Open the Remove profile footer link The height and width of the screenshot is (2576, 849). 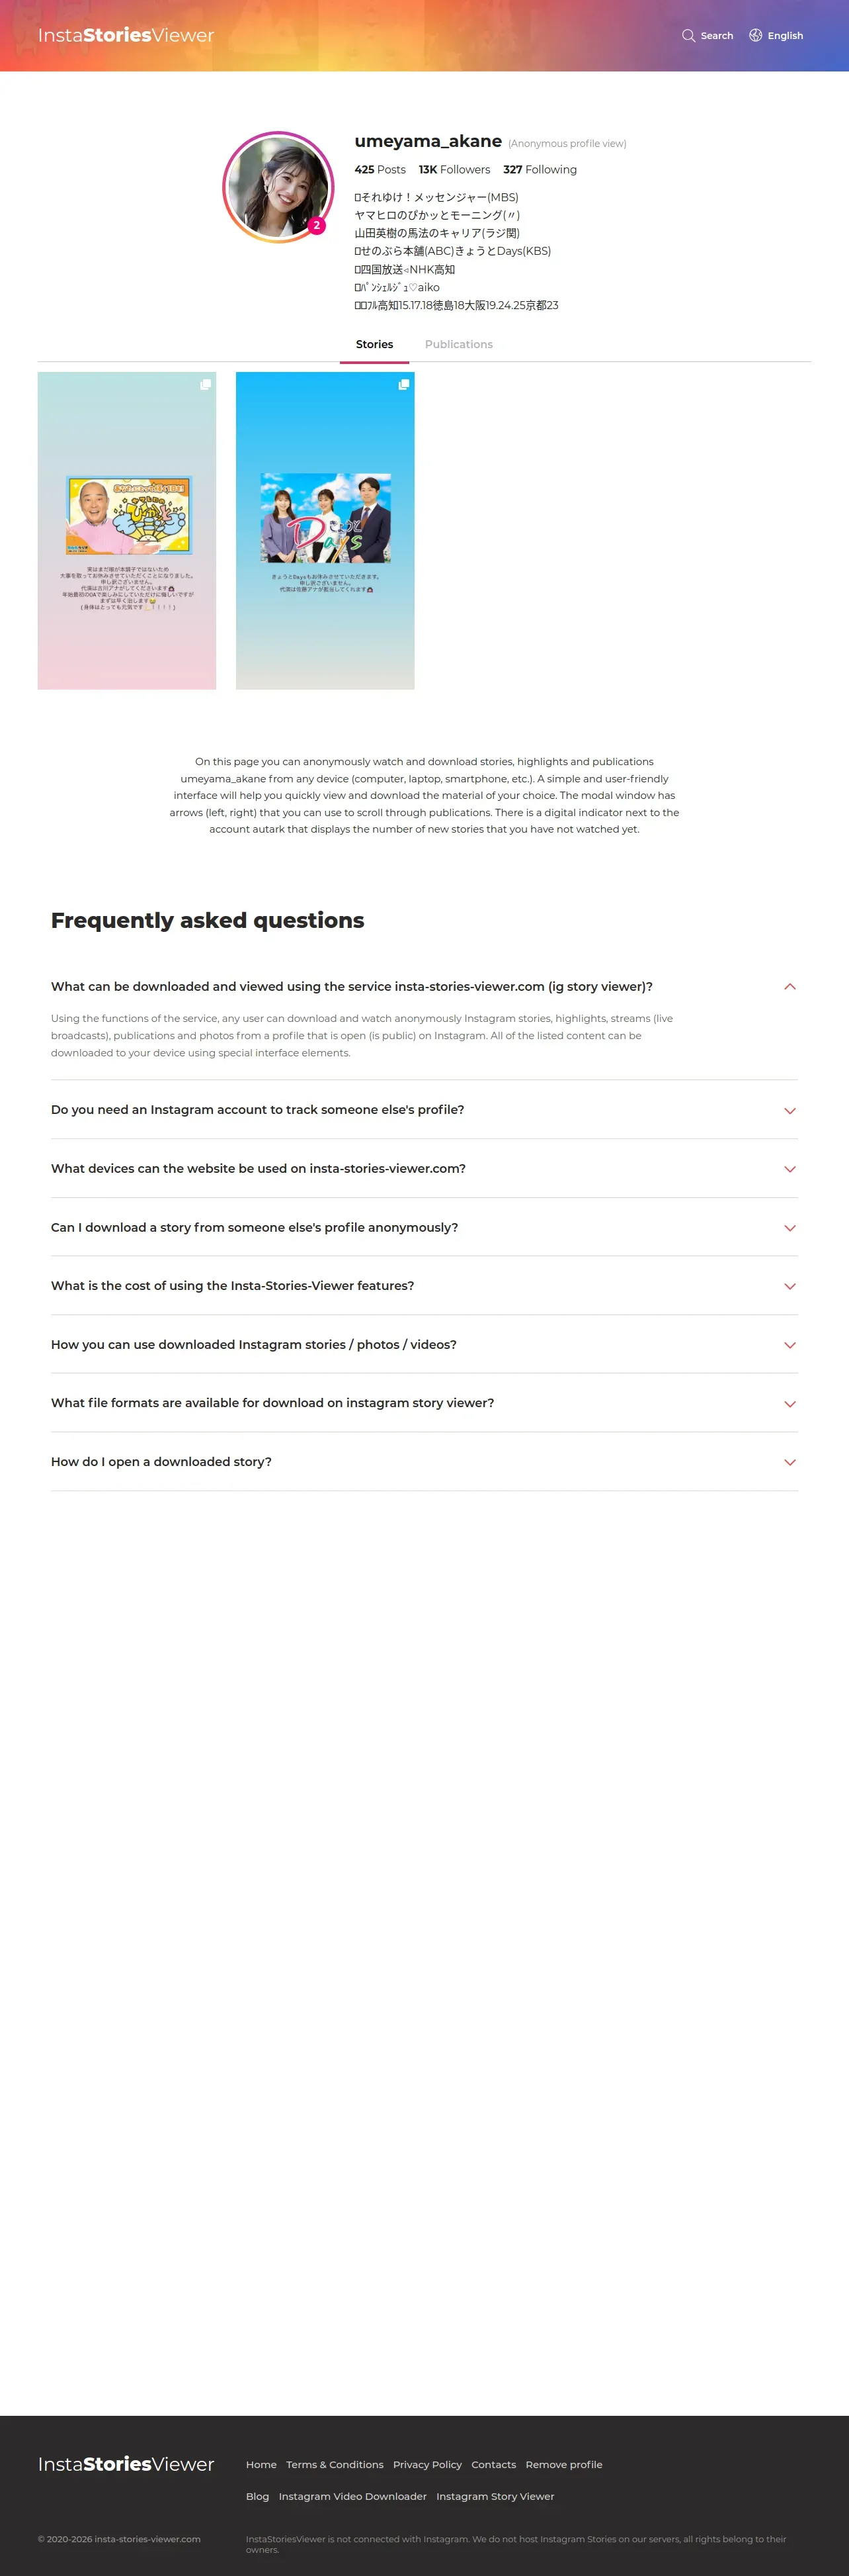coord(563,2464)
